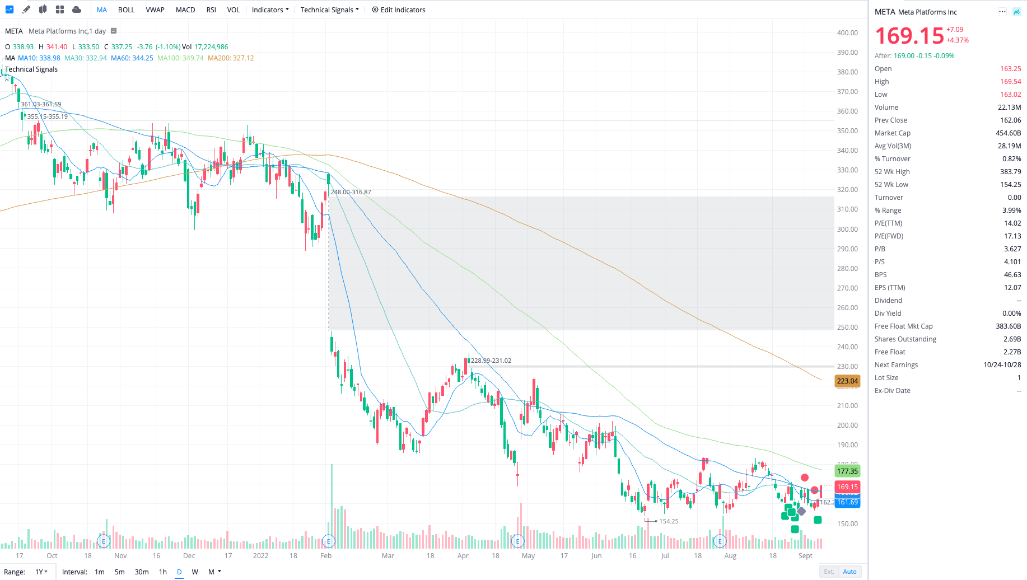Click the October earnings 'E' marker
The image size is (1027, 580).
click(x=104, y=541)
